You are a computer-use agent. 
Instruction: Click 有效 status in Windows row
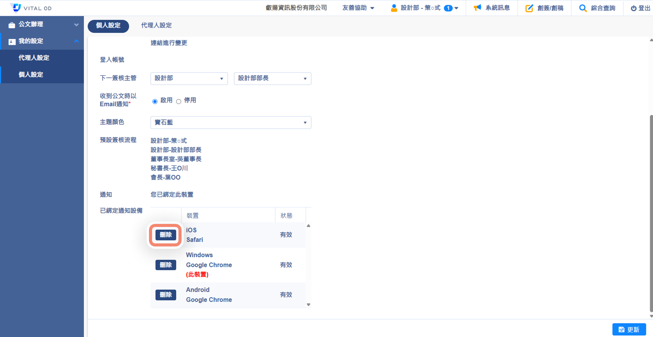tap(286, 265)
